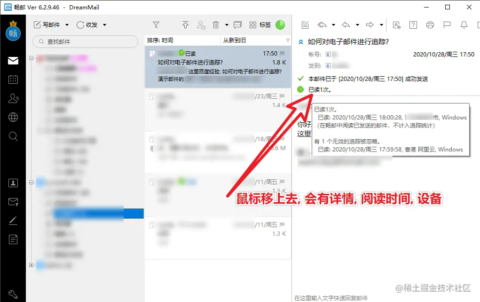Screen dimensions: 480x302
Task: Expand the bottom account tree node
Action: point(31,265)
